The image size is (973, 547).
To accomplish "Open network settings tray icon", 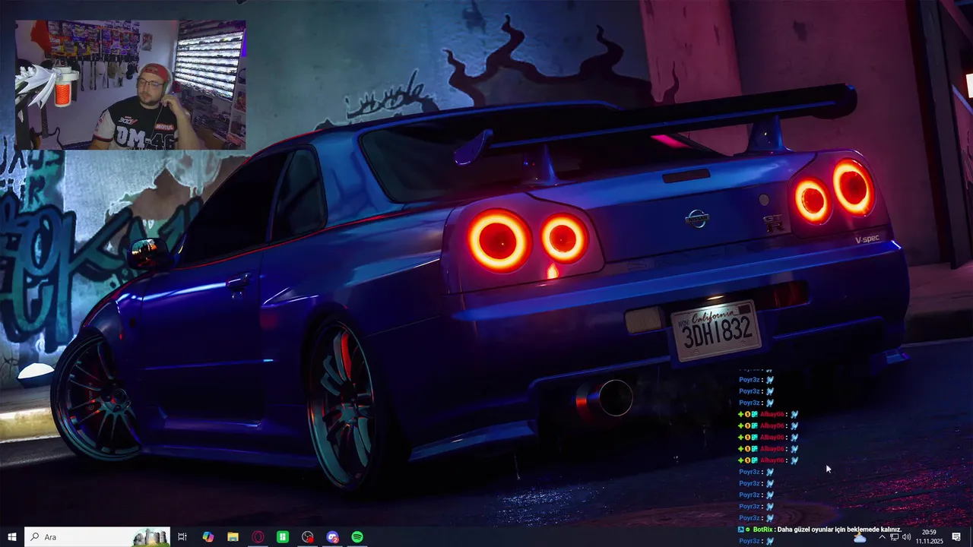I will pos(894,537).
